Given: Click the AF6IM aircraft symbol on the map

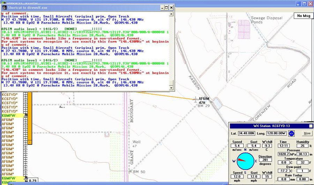Looking at the screenshot, I should [x=195, y=100].
